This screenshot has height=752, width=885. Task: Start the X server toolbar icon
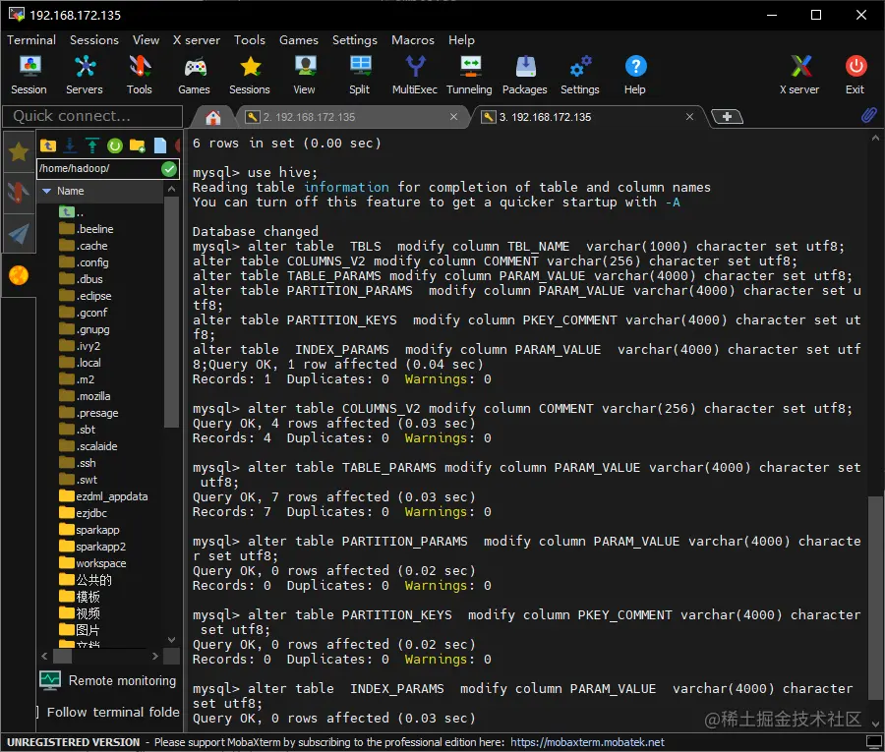[x=799, y=75]
